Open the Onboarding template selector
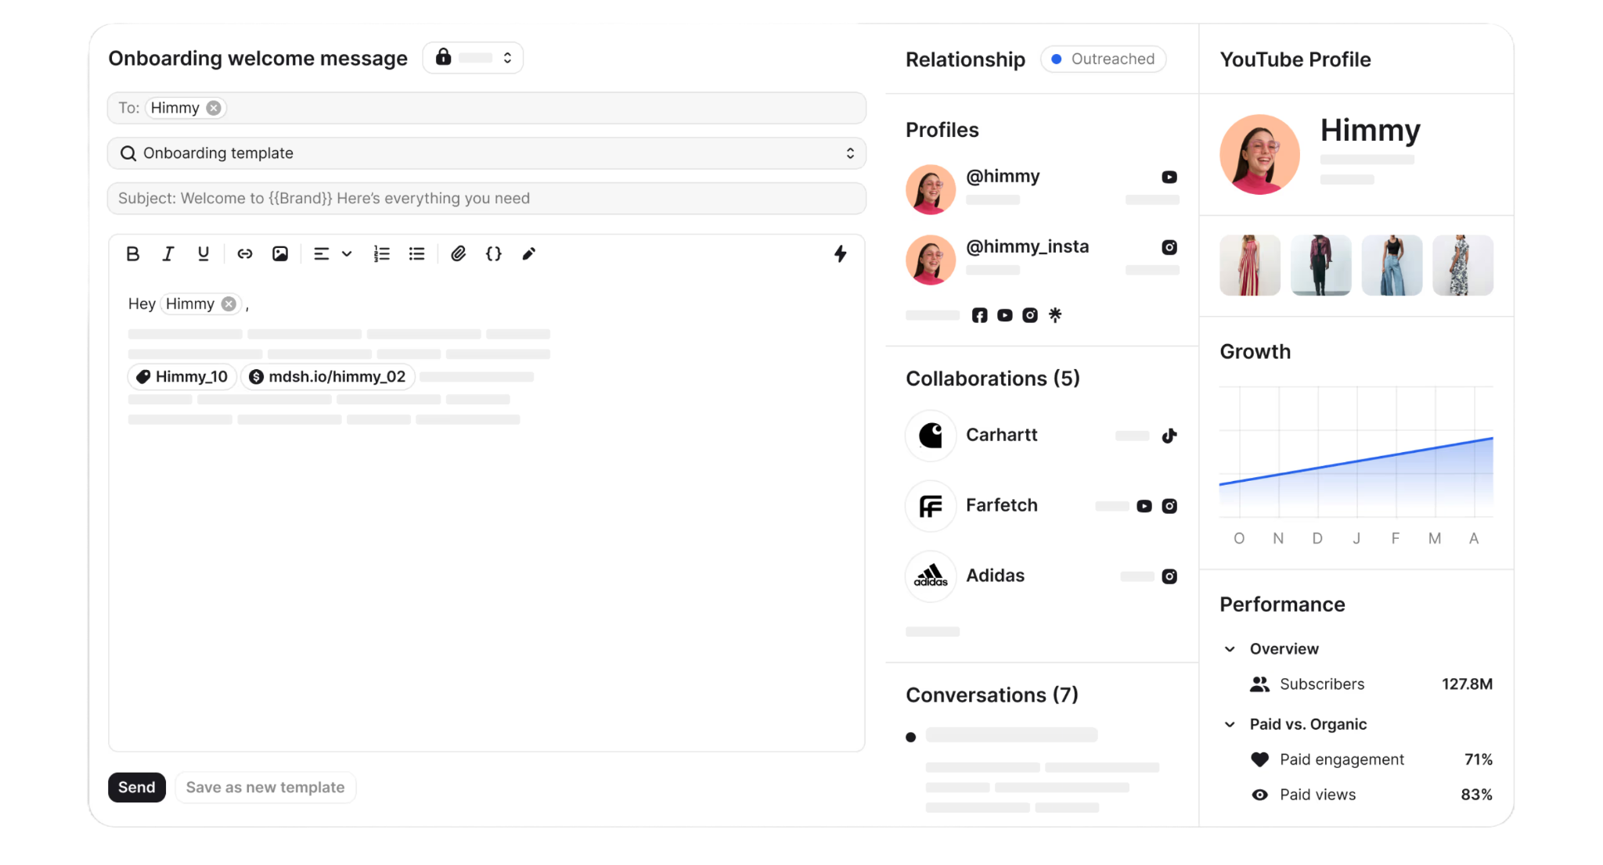 tap(486, 153)
